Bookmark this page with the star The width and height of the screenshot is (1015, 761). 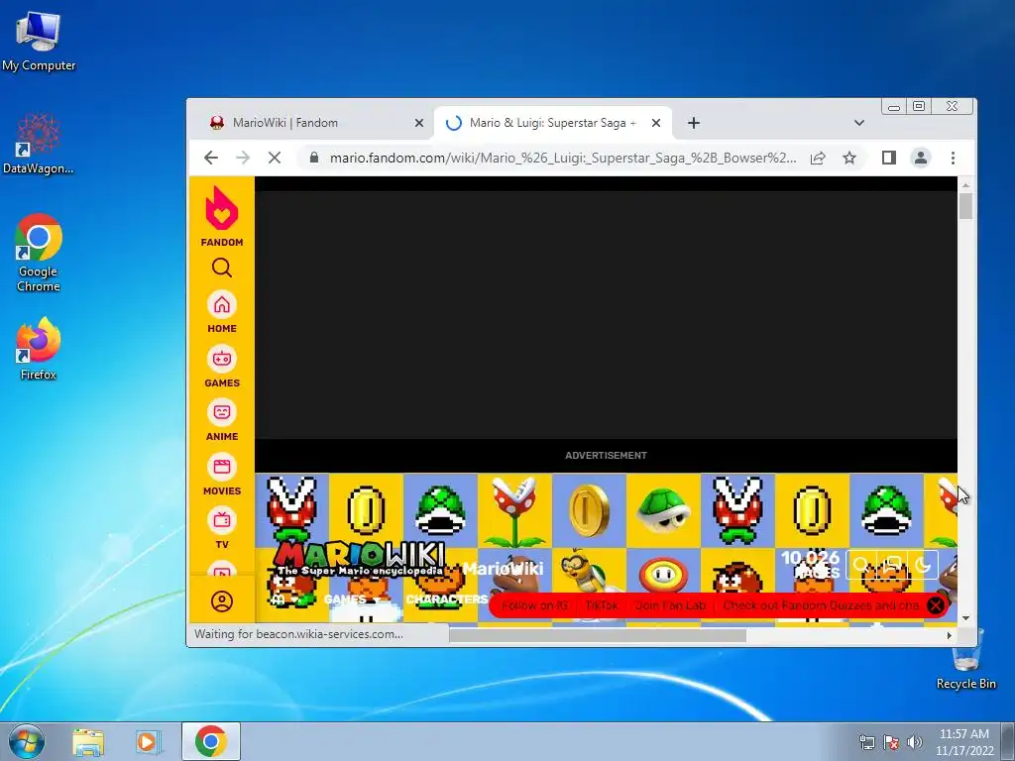(x=849, y=158)
